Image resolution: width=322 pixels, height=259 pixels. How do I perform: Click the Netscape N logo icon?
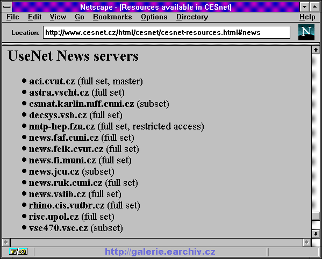[306, 32]
